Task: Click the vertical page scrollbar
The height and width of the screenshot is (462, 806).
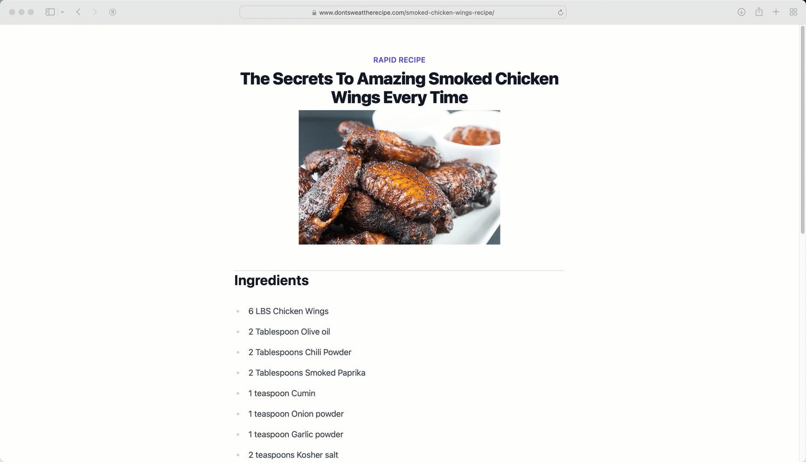Action: 803,130
